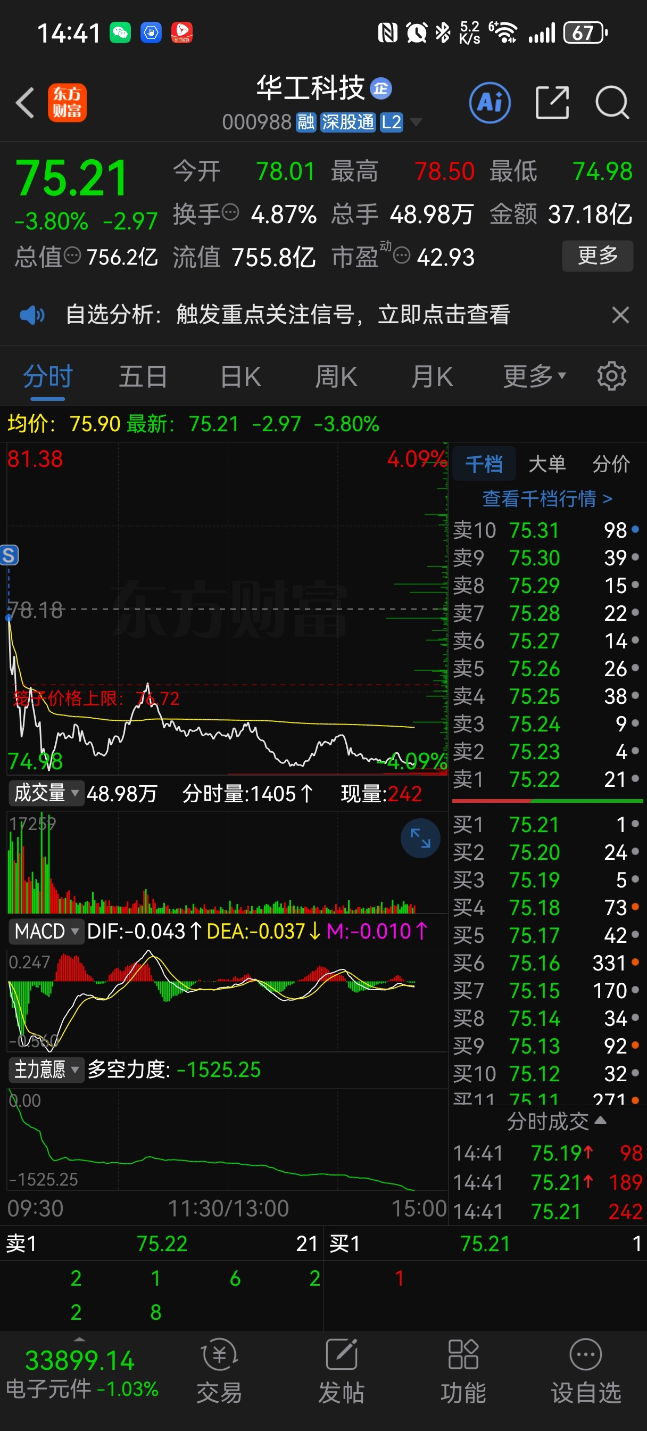Open 更多 chart periods dropdown

coord(534,376)
